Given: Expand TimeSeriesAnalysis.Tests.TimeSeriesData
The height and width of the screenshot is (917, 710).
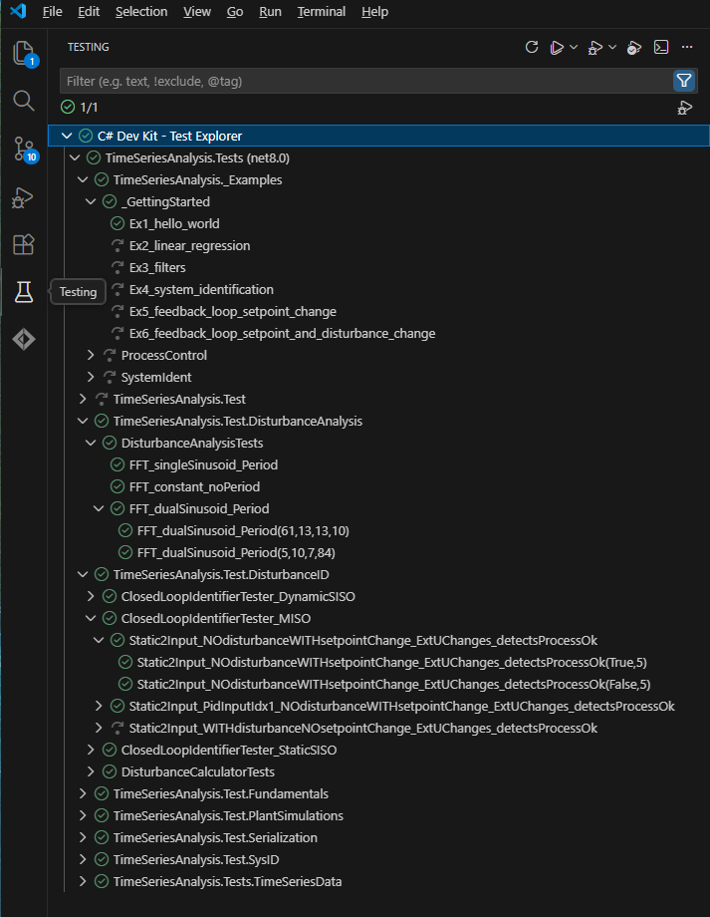Looking at the screenshot, I should click(x=83, y=882).
